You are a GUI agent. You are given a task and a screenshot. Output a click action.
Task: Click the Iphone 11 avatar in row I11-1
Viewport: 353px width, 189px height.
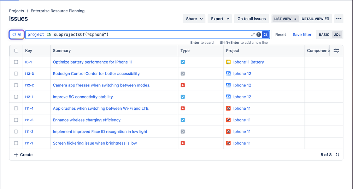(x=228, y=143)
